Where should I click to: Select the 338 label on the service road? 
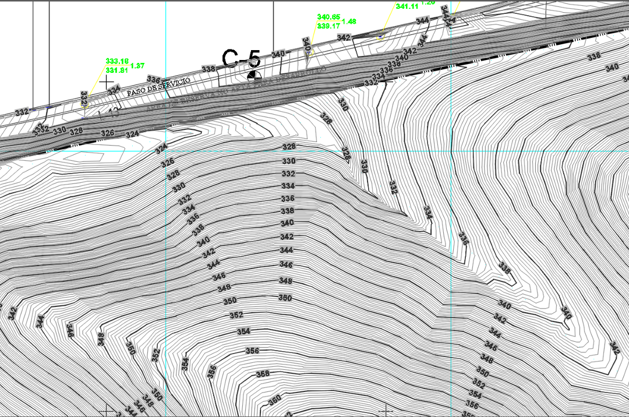[x=209, y=69]
